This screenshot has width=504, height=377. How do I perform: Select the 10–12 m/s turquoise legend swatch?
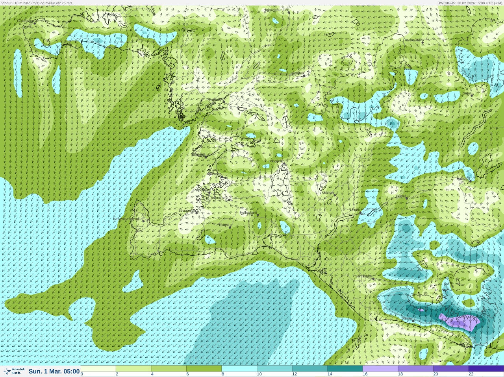[x=274, y=369]
